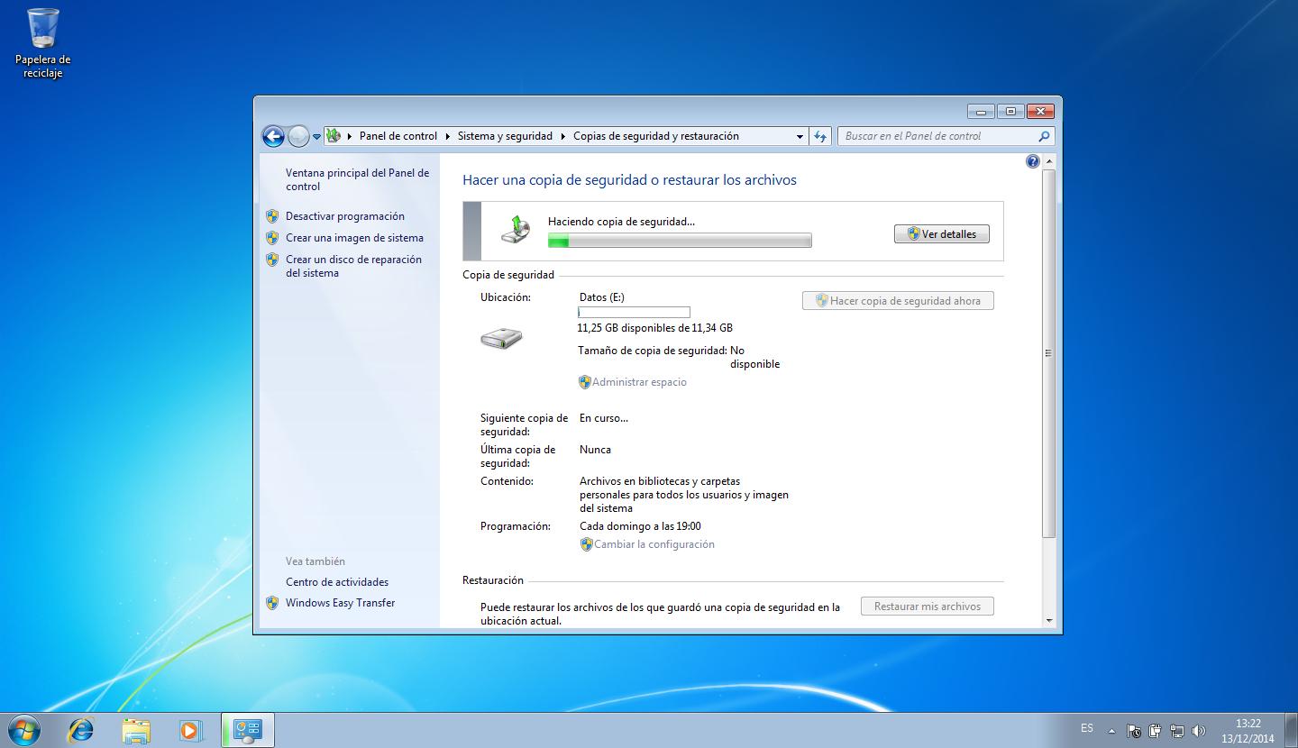This screenshot has width=1298, height=748.
Task: Open recent pages dropdown next to navigation arrows
Action: (x=316, y=137)
